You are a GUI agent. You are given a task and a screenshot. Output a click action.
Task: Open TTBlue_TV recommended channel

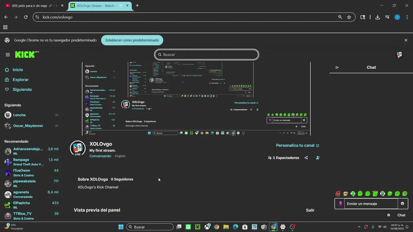pyautogui.click(x=31, y=216)
